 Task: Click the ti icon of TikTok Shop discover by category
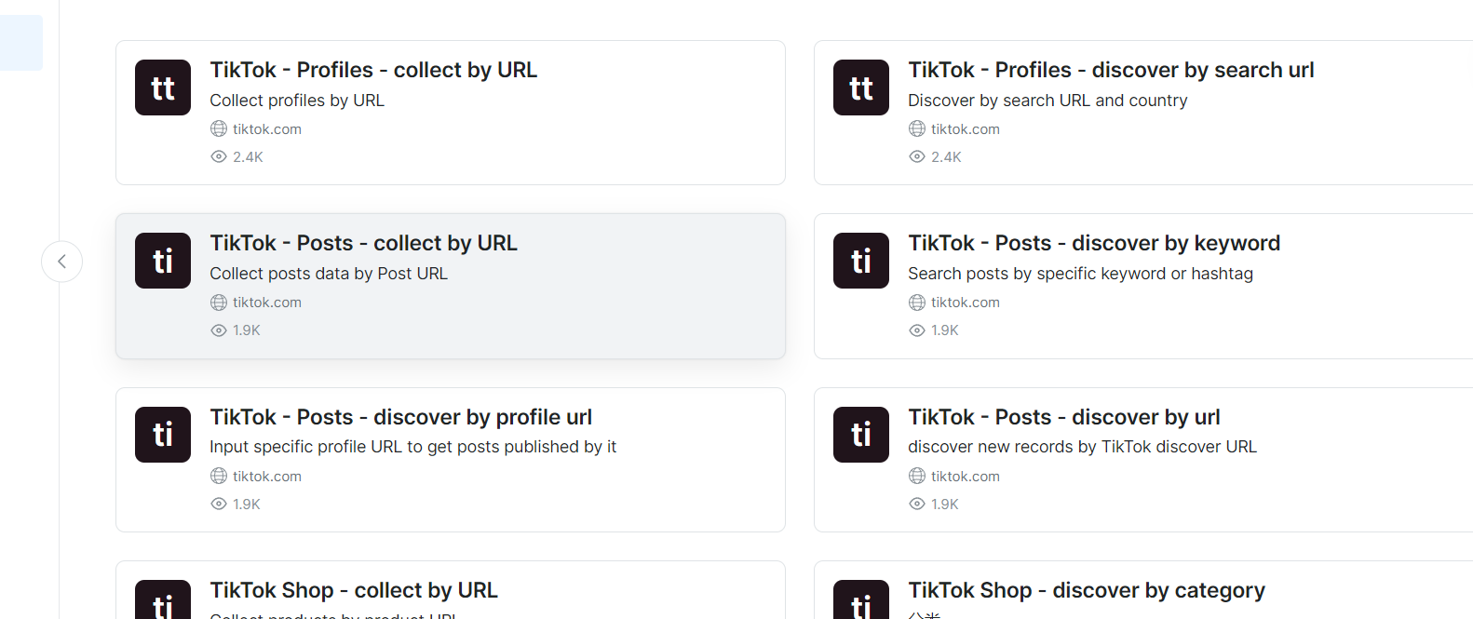coord(861,599)
